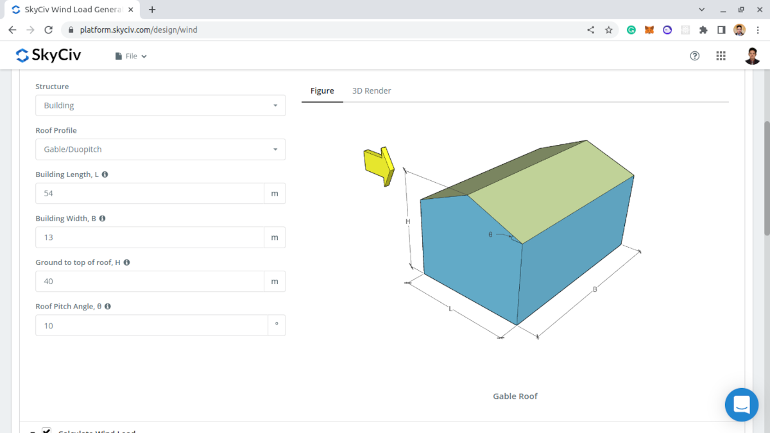This screenshot has height=433, width=770.
Task: Open the Structure dropdown showing Building
Action: pos(160,105)
